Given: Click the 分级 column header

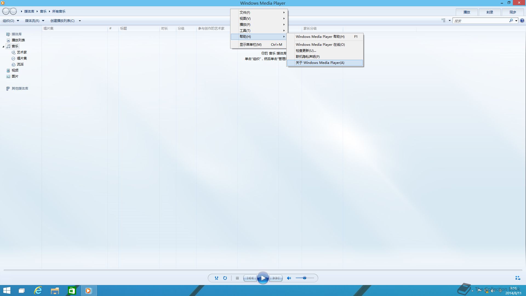Looking at the screenshot, I should [186, 28].
